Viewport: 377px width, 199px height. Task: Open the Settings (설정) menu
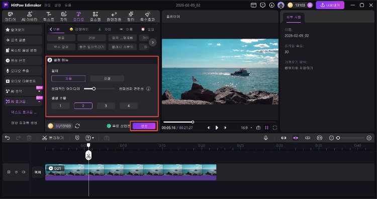point(57,5)
